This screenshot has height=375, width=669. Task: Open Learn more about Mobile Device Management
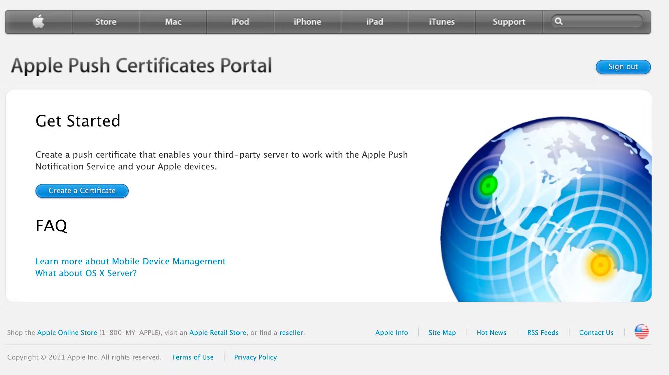pyautogui.click(x=130, y=261)
